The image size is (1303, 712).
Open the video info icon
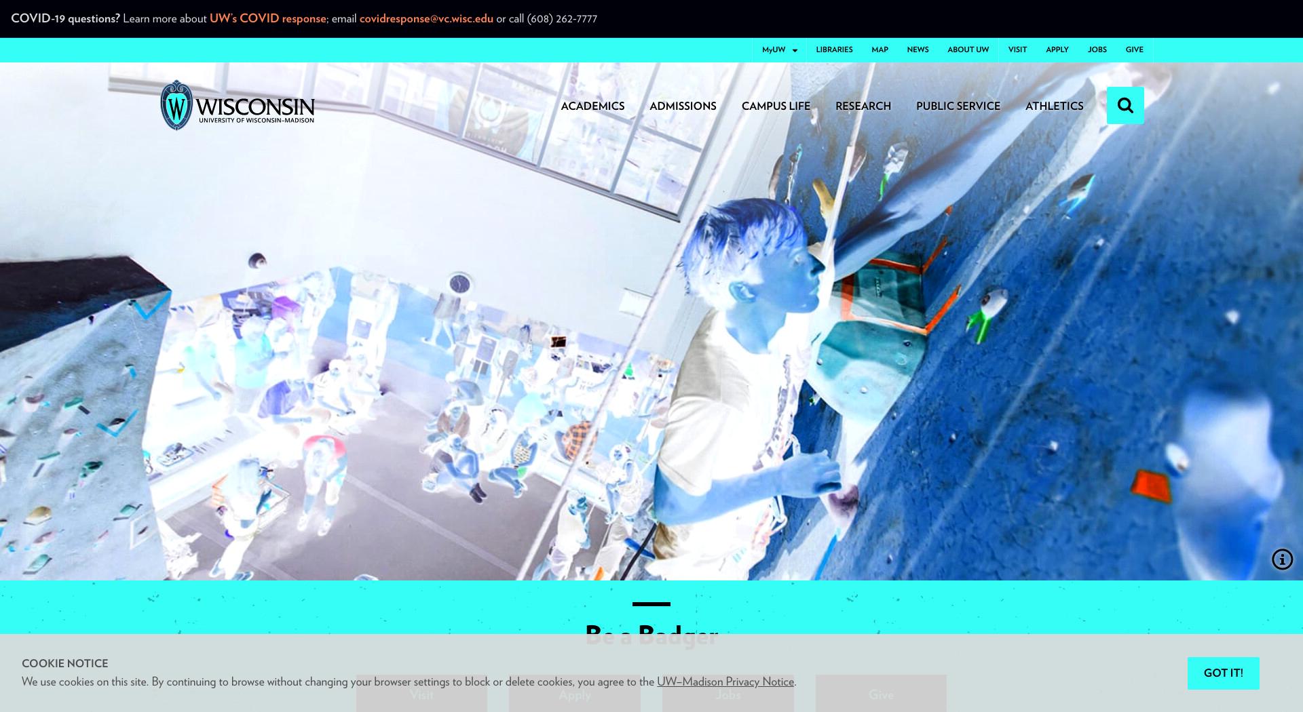(x=1282, y=559)
